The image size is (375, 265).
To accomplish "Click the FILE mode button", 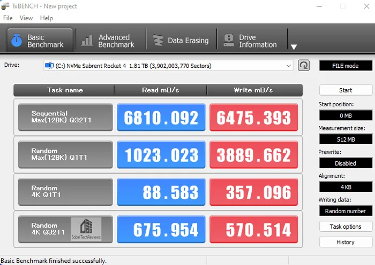I will (346, 66).
